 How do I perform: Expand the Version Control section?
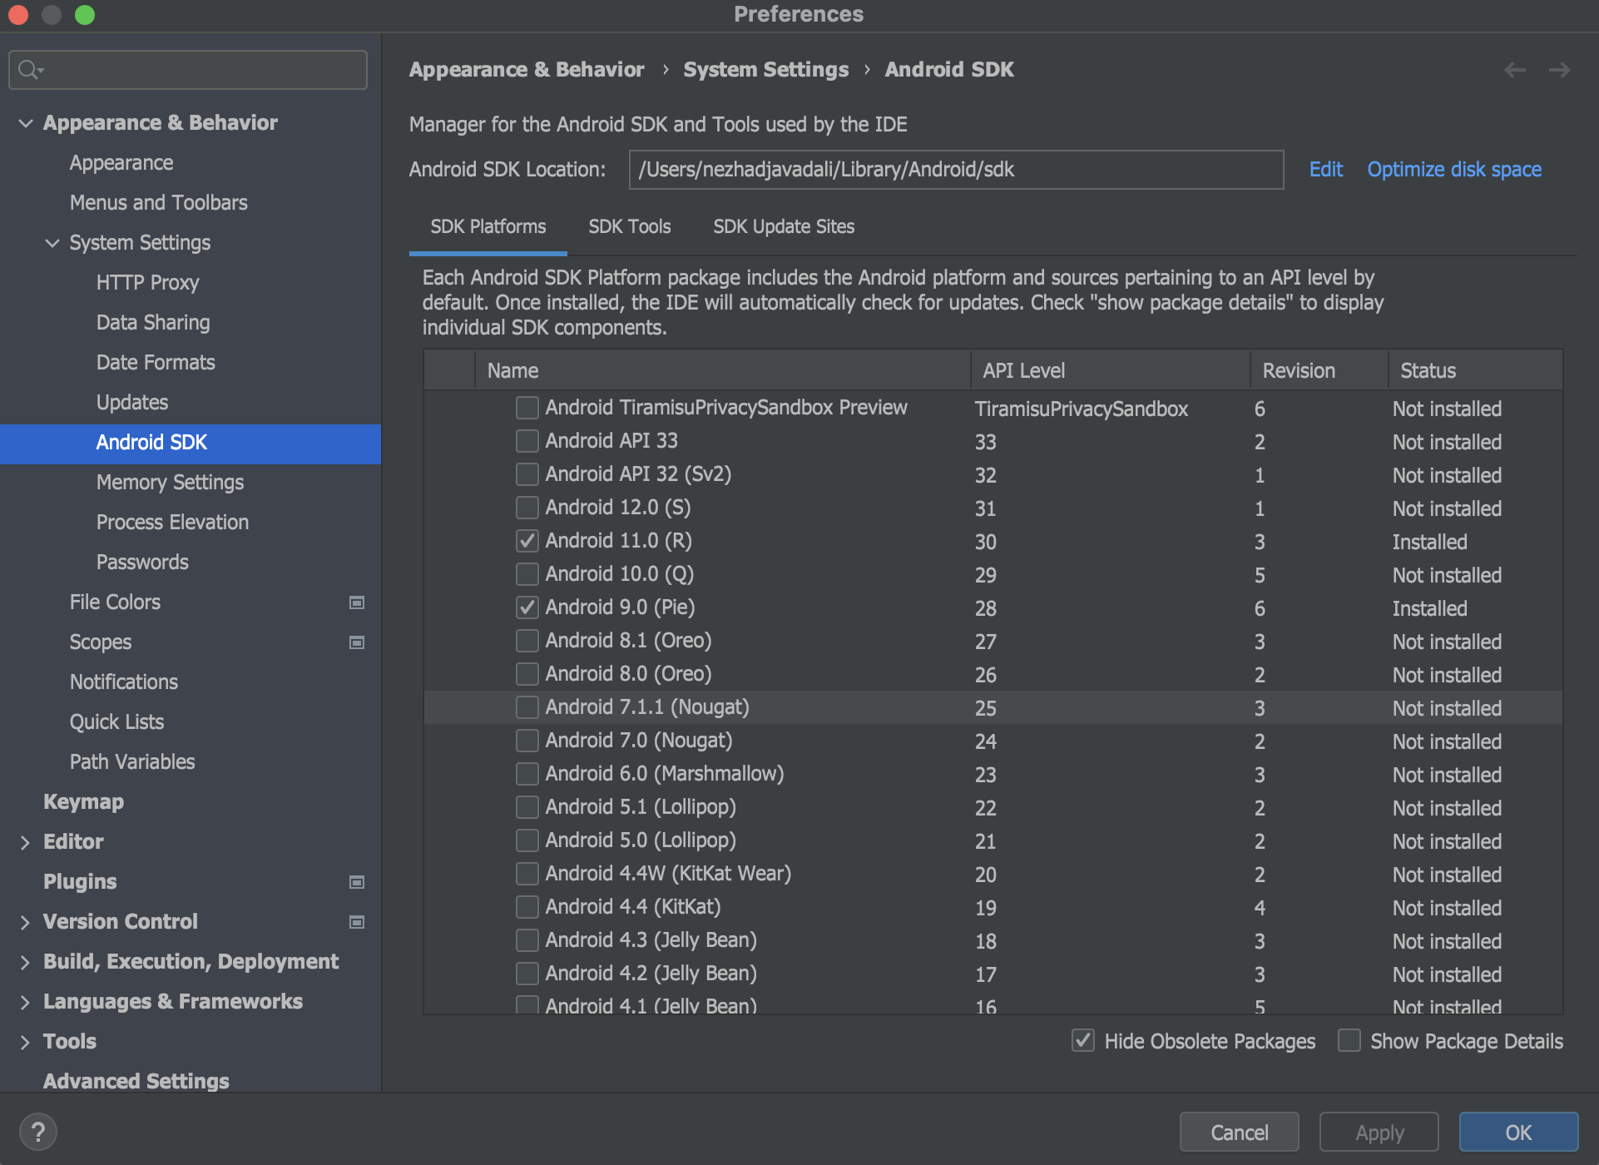point(26,922)
